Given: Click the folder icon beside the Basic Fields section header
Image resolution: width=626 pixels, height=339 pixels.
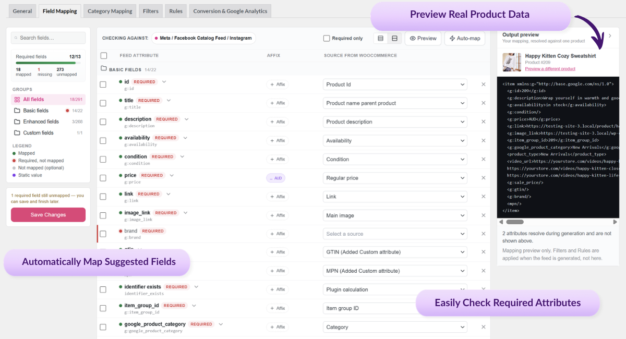Looking at the screenshot, I should pos(104,69).
